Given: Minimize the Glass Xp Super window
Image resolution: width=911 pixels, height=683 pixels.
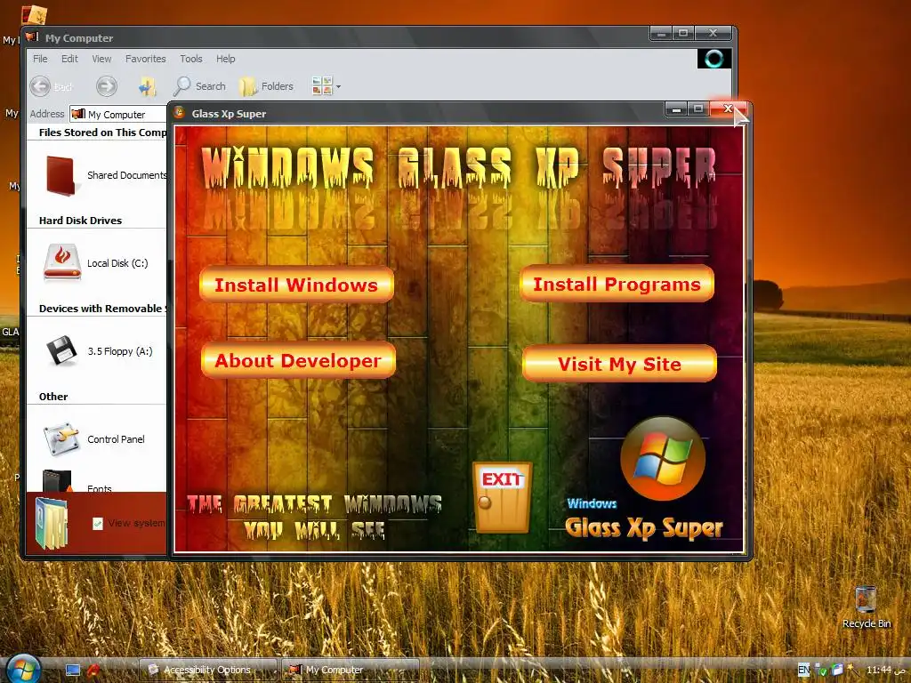Looking at the screenshot, I should pos(676,109).
